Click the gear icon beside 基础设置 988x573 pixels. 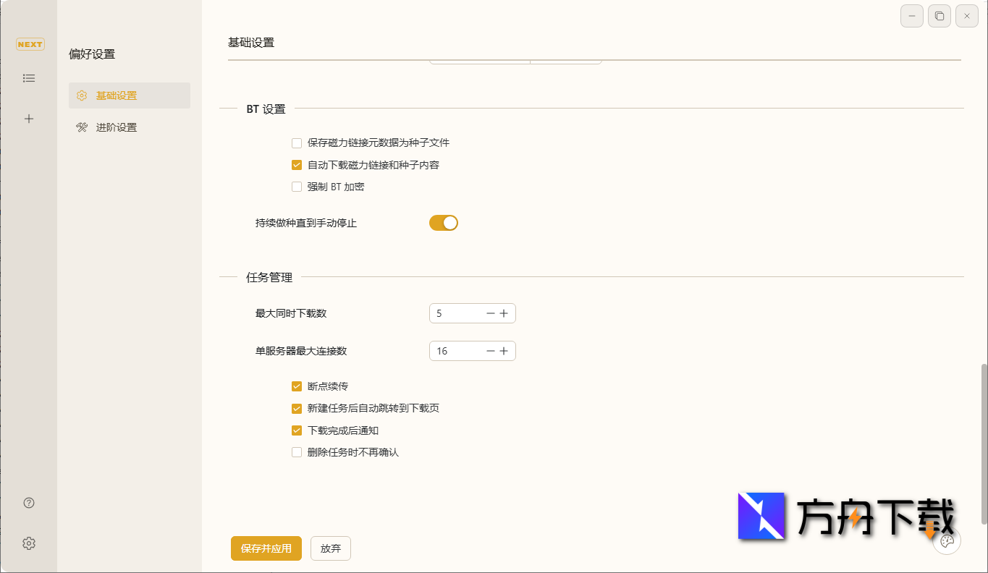[x=83, y=95]
